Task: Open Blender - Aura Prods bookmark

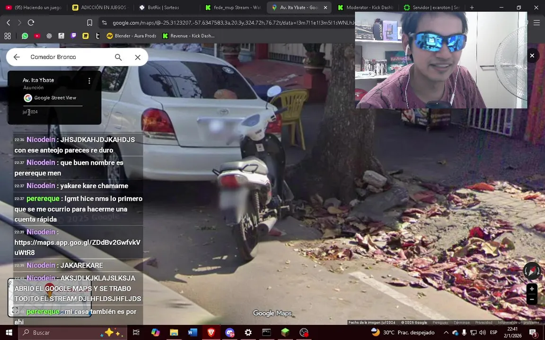Action: [132, 36]
